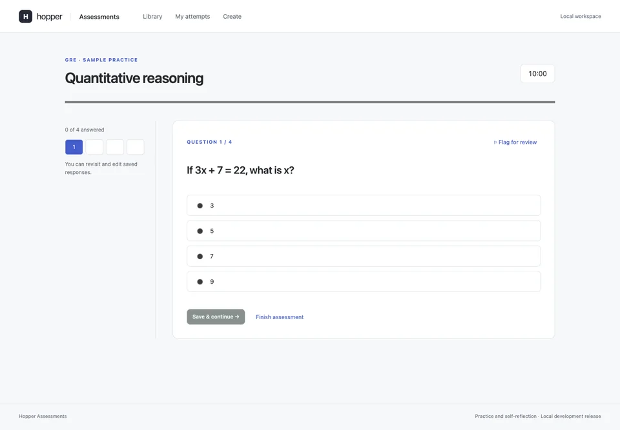
Task: Jump to fourth question box
Action: point(136,147)
